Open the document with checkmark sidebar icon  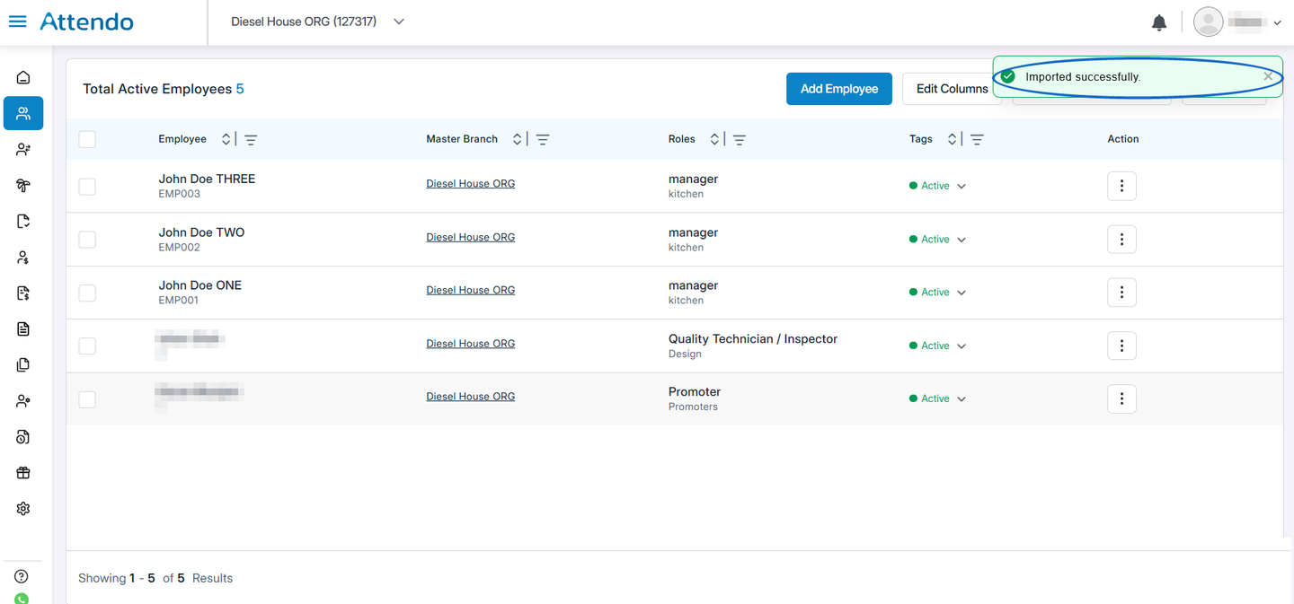click(23, 221)
